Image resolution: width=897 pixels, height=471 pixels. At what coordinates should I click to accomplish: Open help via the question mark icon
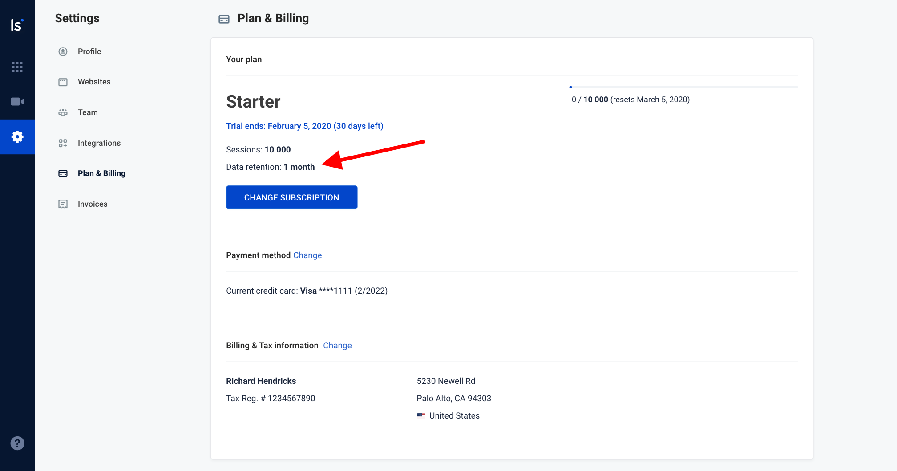tap(17, 443)
